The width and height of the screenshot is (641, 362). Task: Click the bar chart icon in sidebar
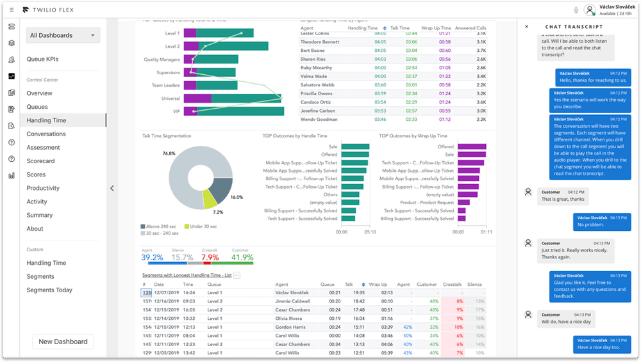[x=12, y=175]
